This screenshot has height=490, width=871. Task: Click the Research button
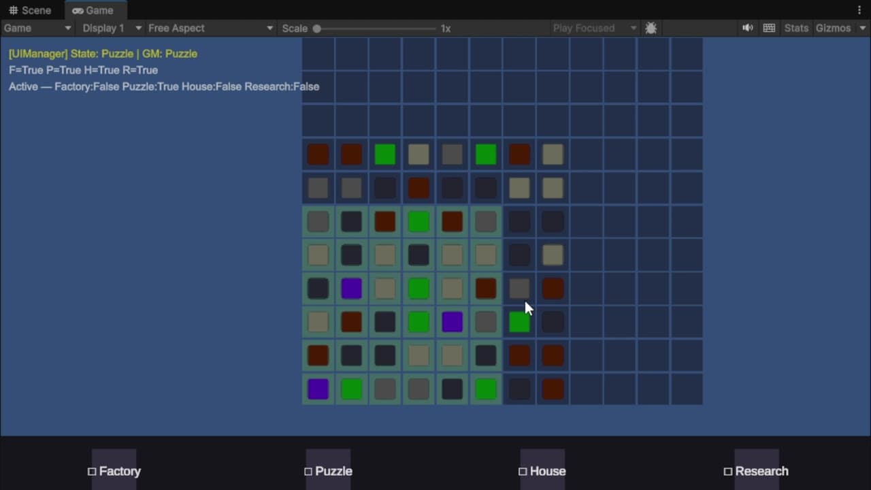pyautogui.click(x=757, y=470)
